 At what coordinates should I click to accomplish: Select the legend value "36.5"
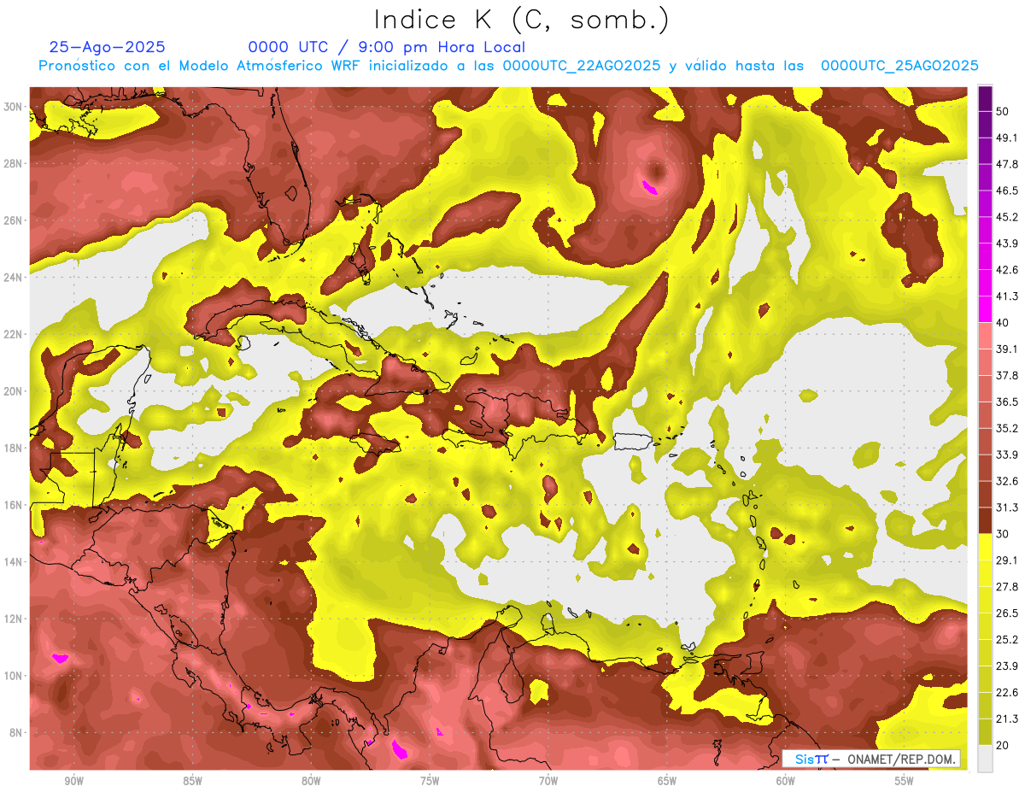coord(1007,402)
